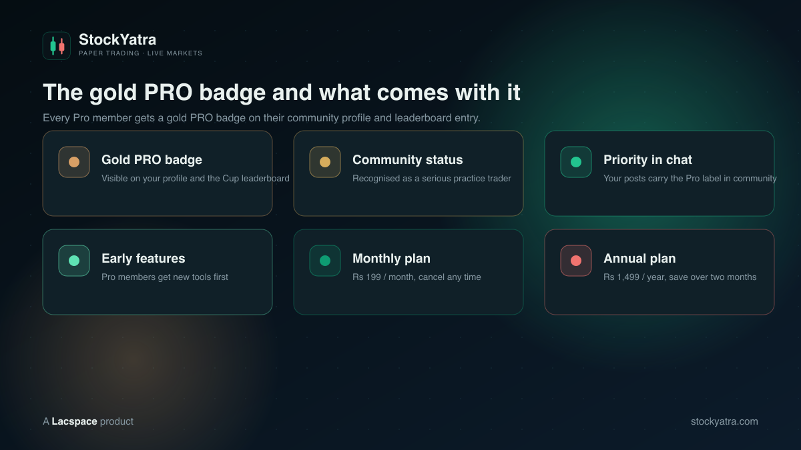
Task: Click 'Your posts carry the Pro label in community'
Action: 690,179
